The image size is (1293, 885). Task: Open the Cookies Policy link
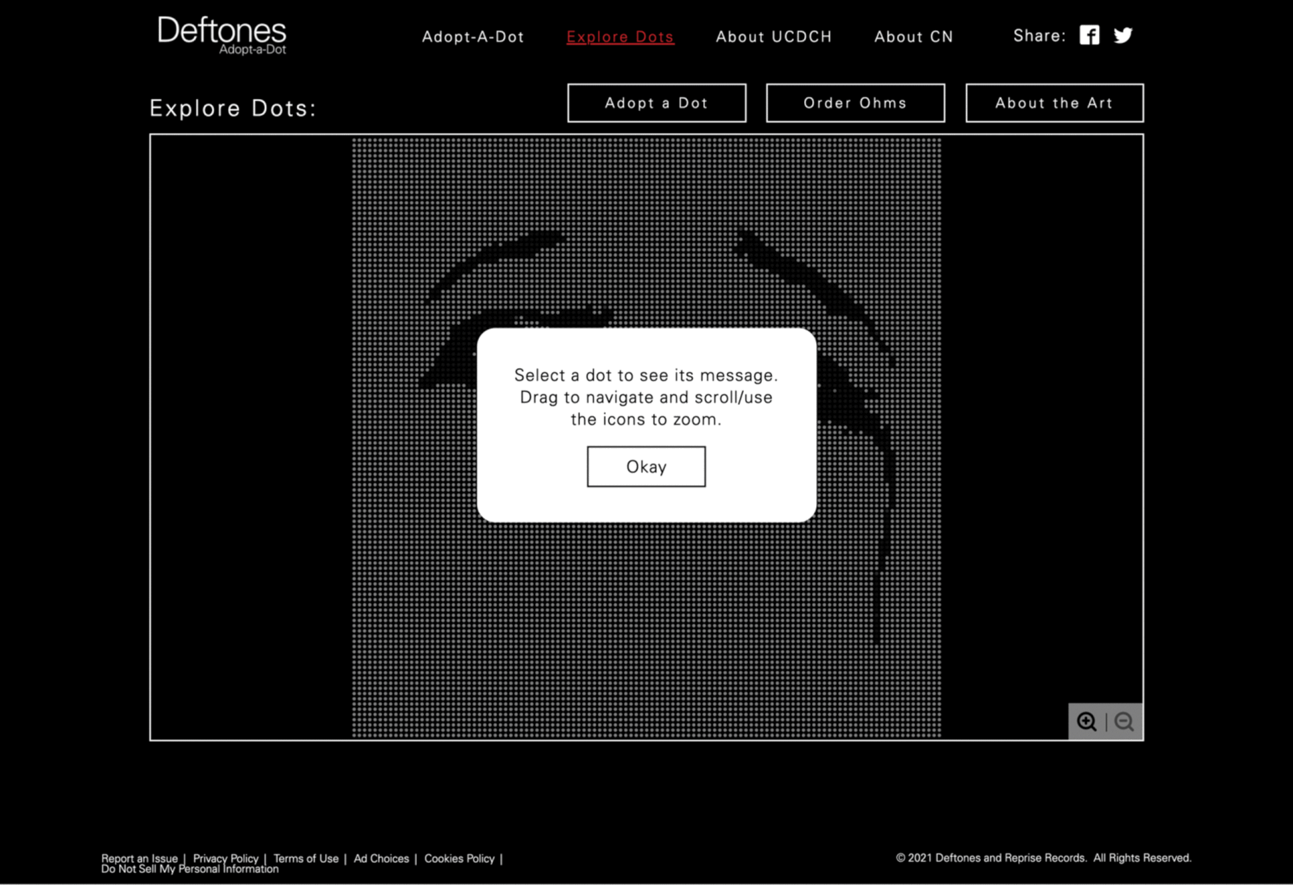[x=459, y=858]
